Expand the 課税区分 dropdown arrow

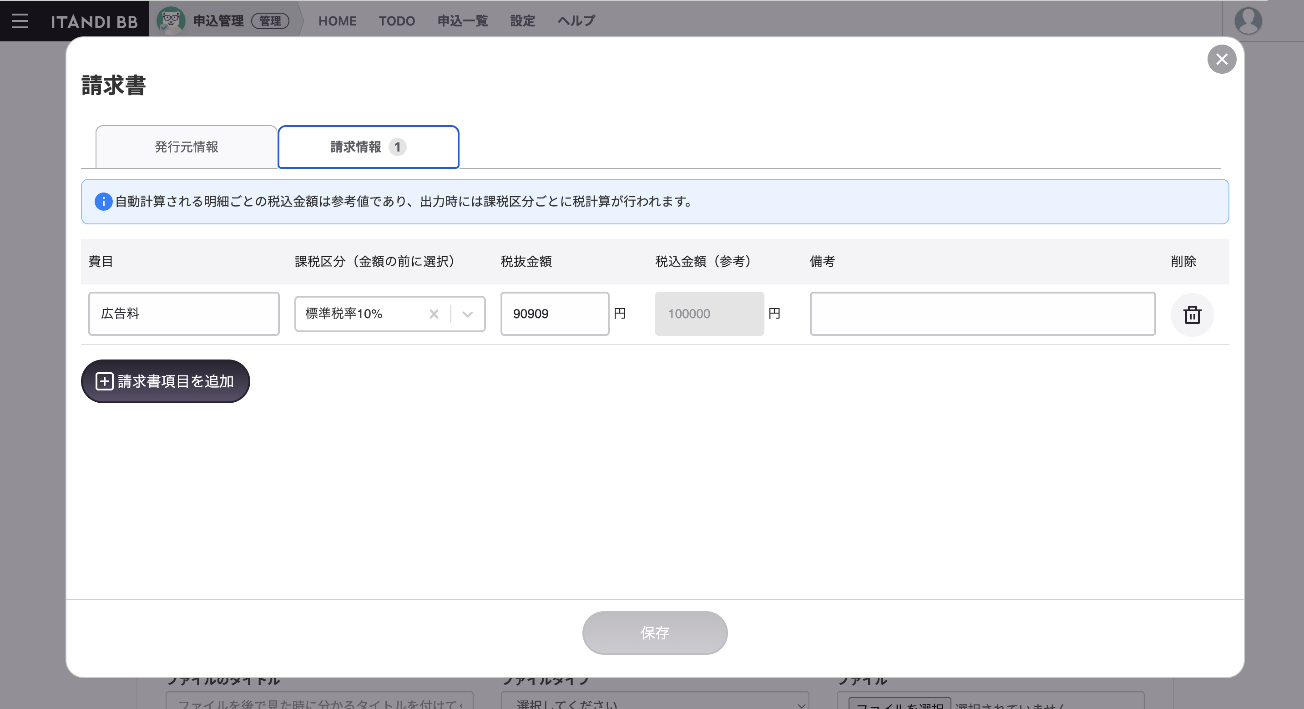(x=468, y=314)
